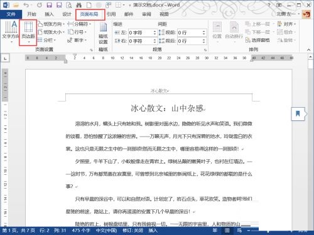Toggle 插入 insert mode in status bar
Image resolution: width=314 pixels, height=235 pixels.
[x=153, y=231]
